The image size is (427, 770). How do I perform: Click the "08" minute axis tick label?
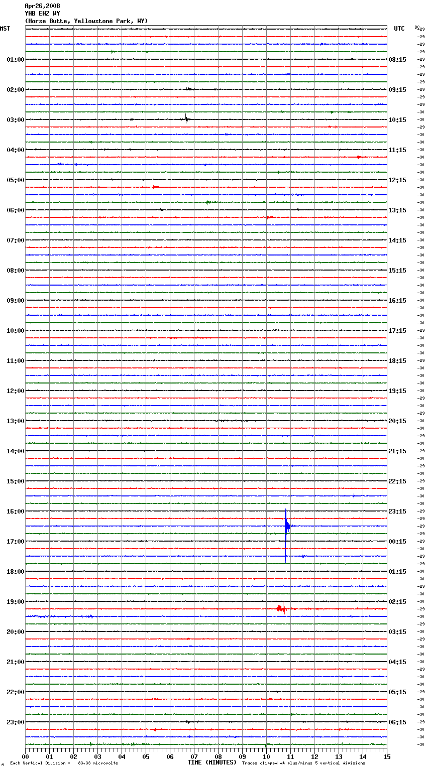tap(218, 756)
